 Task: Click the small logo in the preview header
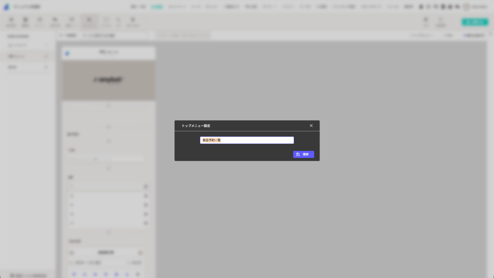point(67,54)
